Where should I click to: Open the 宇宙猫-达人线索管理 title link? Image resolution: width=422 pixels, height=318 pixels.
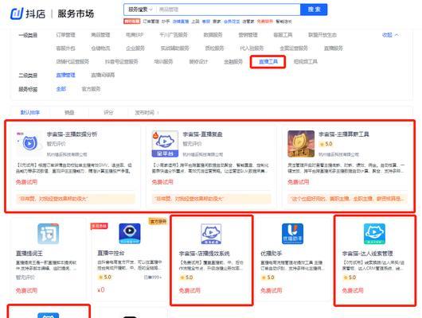pyautogui.click(x=367, y=254)
